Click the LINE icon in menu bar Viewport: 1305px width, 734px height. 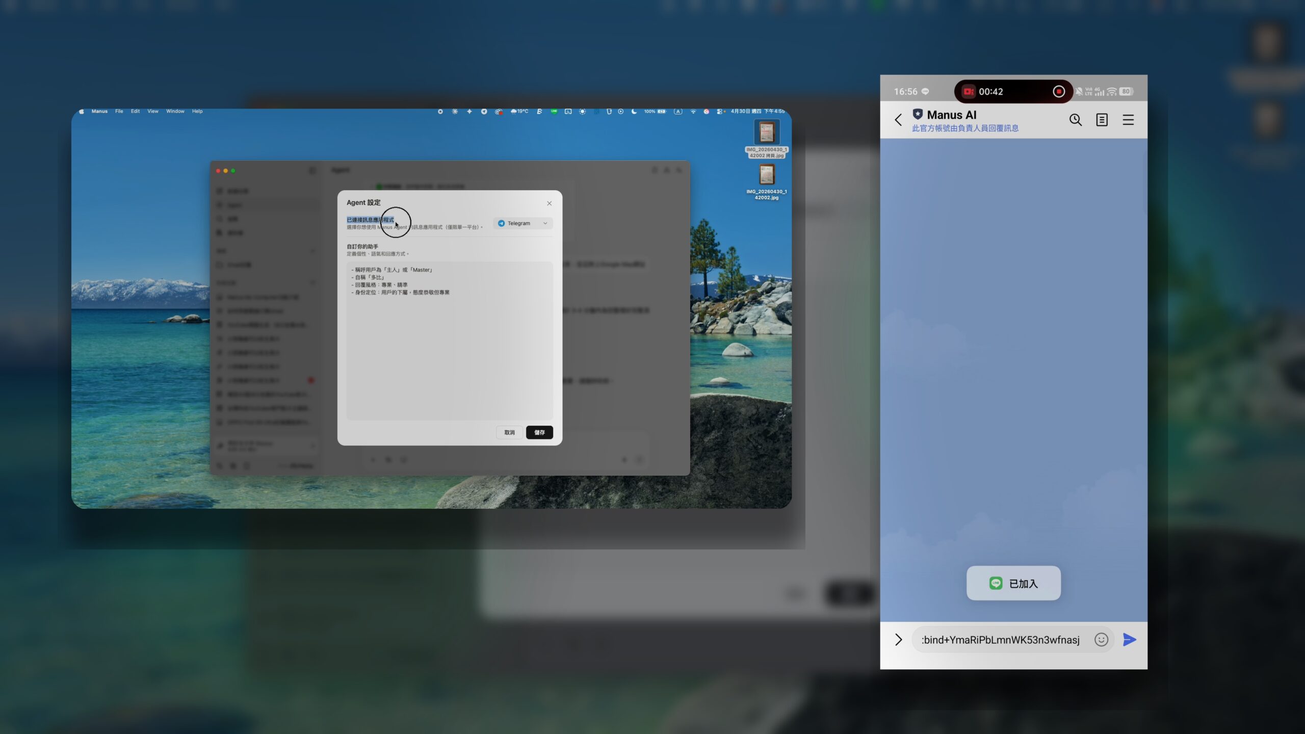tap(554, 111)
